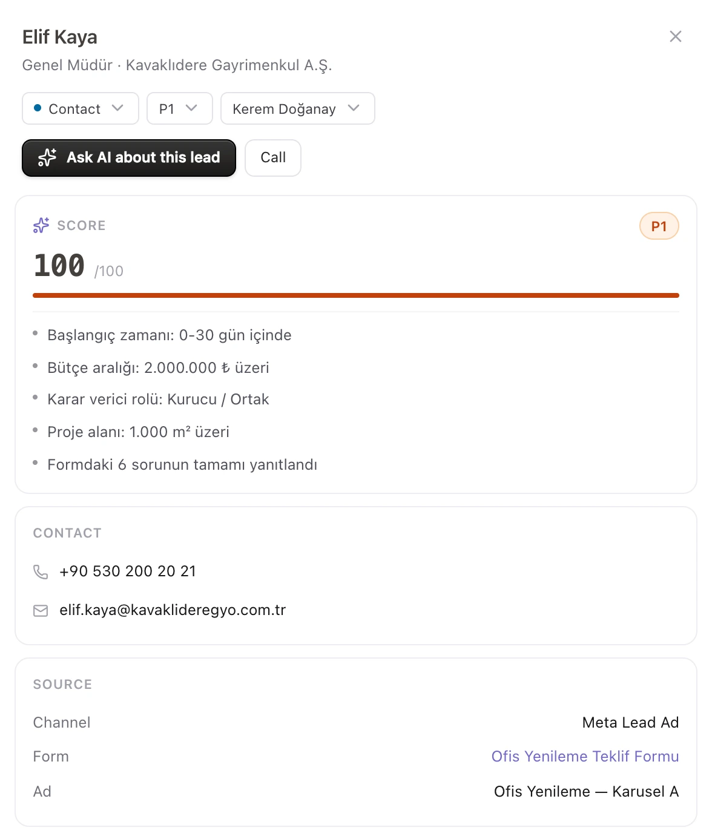Click phone number +90 530 200 20 21

[128, 571]
